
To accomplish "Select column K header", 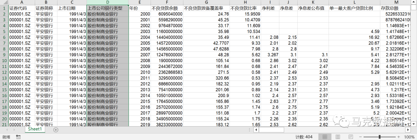I will coord(313,2).
